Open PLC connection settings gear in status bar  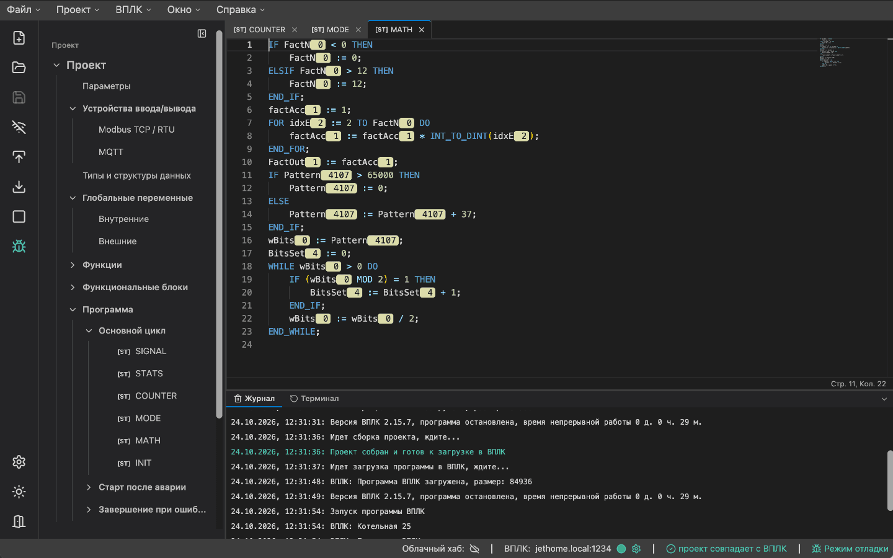(x=636, y=549)
